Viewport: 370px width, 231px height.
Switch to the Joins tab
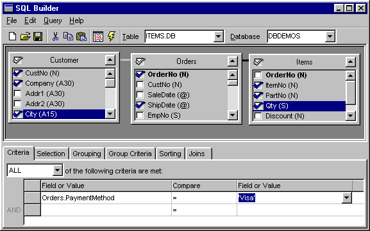click(x=198, y=154)
